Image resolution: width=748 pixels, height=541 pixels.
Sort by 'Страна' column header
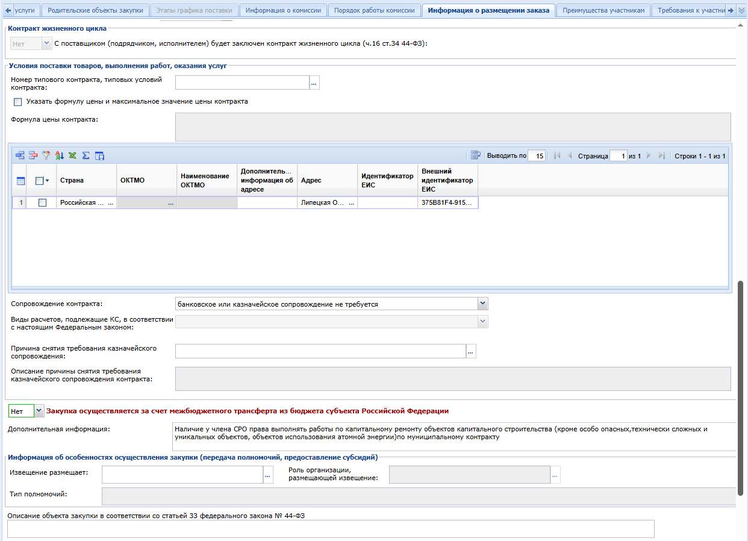coord(86,180)
